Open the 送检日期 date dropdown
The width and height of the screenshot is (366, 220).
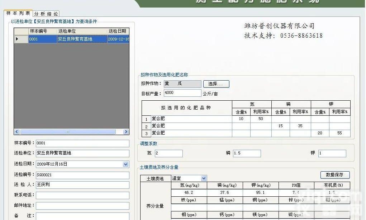pyautogui.click(x=125, y=164)
